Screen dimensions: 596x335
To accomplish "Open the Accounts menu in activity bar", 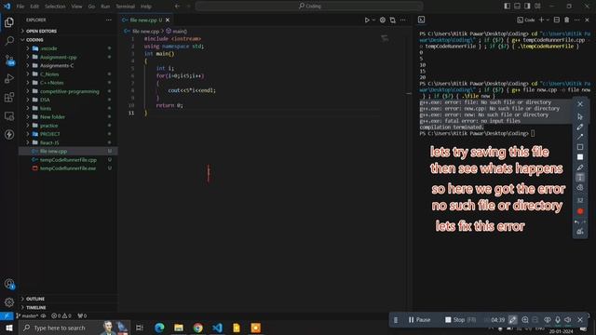I will [x=9, y=284].
